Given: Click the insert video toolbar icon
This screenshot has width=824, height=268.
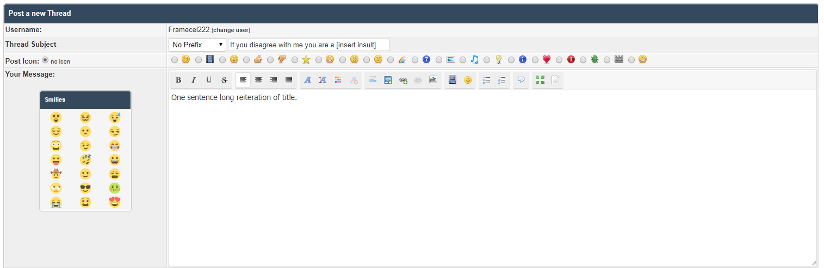Looking at the screenshot, I should pos(452,80).
